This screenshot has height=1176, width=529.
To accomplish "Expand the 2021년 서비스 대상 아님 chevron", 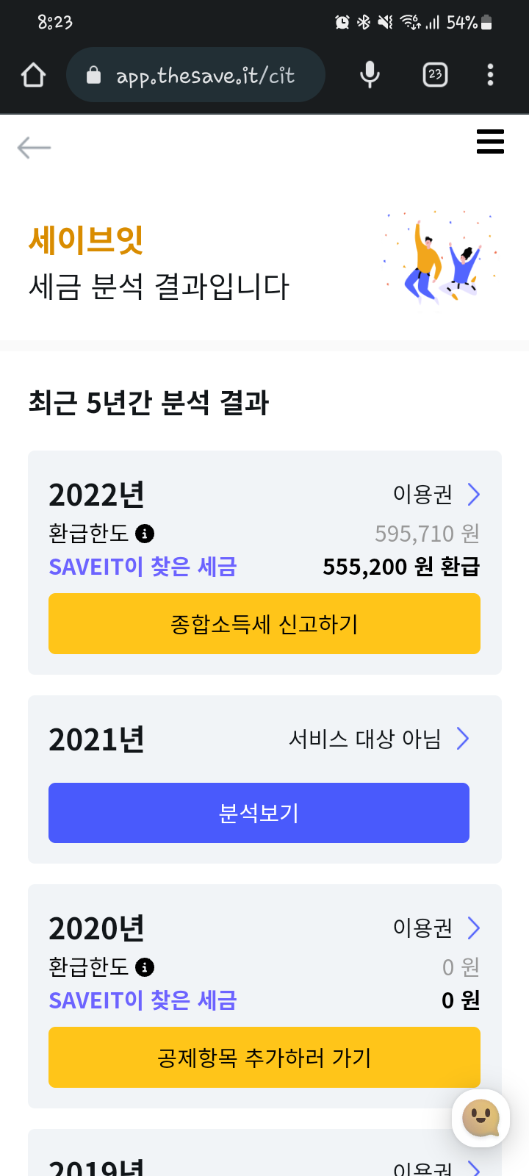I will click(x=463, y=739).
